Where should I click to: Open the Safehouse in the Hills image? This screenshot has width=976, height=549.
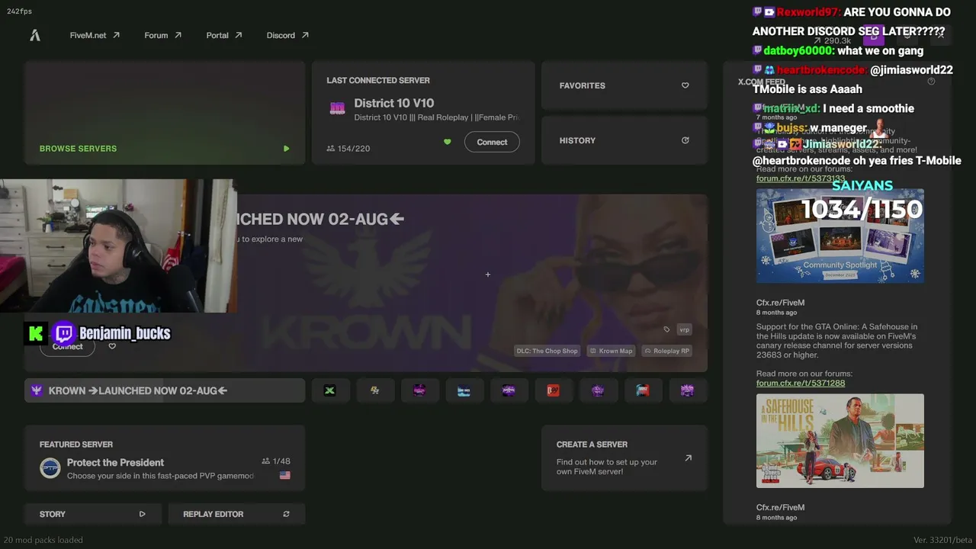[840, 441]
